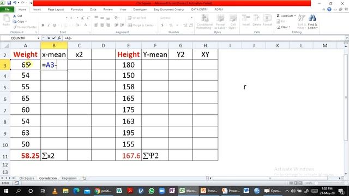Open VLC media player from taskbar
349x196 pixels.
(x=55, y=191)
